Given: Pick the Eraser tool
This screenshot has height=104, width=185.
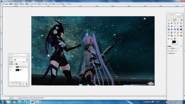Looking at the screenshot, I should coord(181,32).
